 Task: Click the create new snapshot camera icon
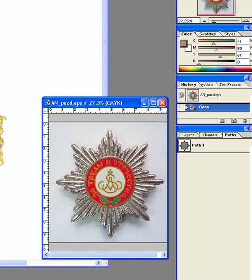pos(234,121)
